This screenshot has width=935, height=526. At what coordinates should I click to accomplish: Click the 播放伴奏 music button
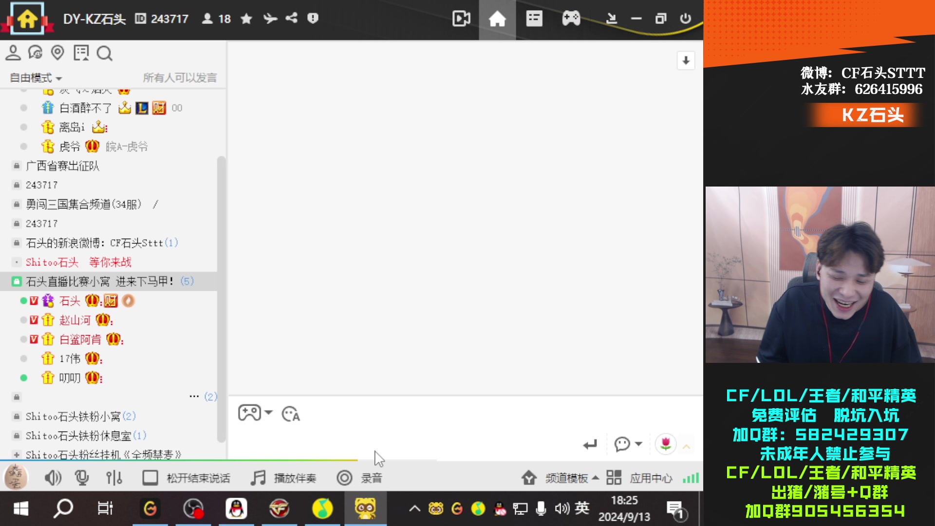283,478
